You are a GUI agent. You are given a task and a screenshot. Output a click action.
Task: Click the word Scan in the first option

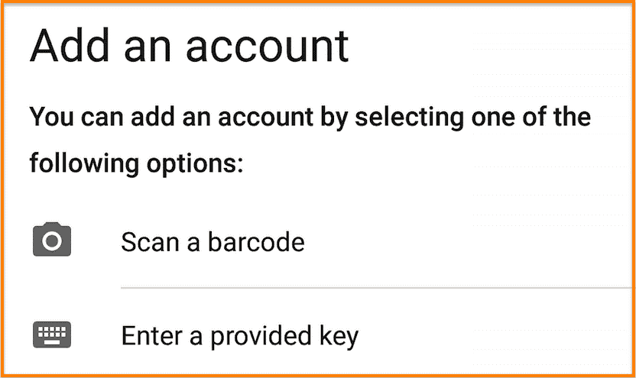click(x=151, y=242)
